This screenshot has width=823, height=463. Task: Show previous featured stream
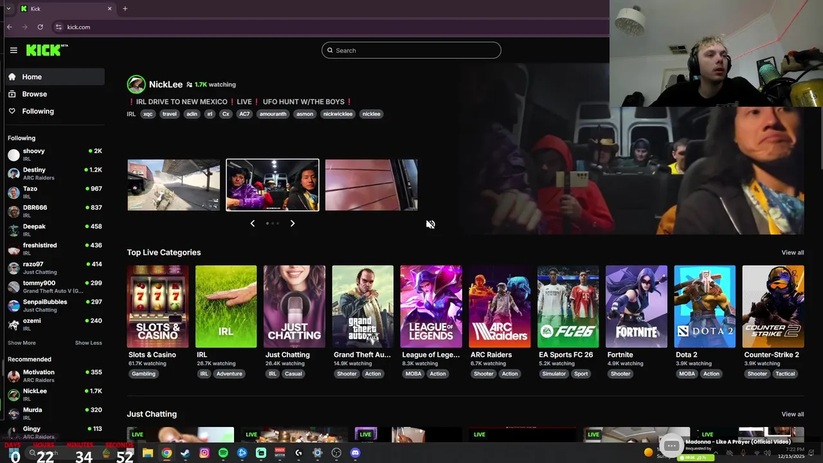[252, 223]
